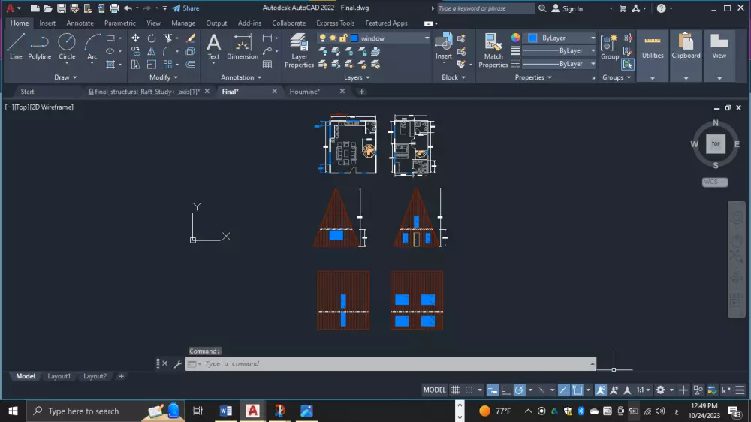Add new drawing tab with plus
This screenshot has height=422, width=751.
tap(362, 92)
